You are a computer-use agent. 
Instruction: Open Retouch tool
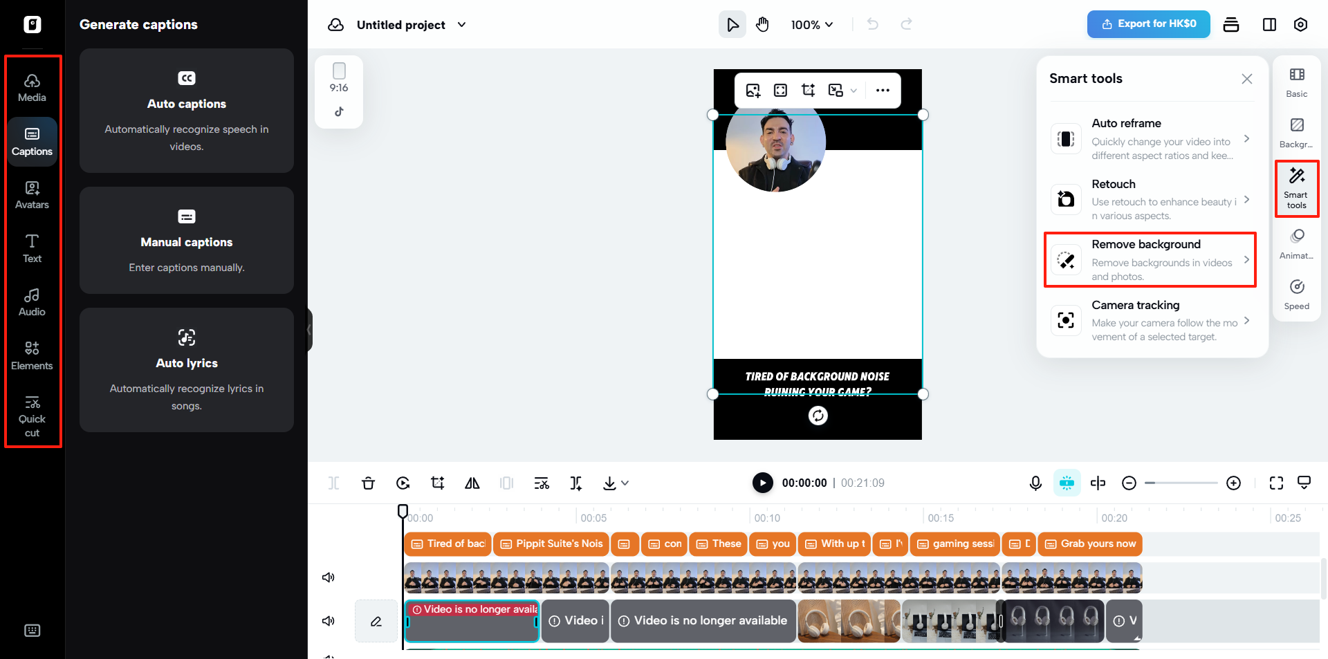tap(1152, 199)
